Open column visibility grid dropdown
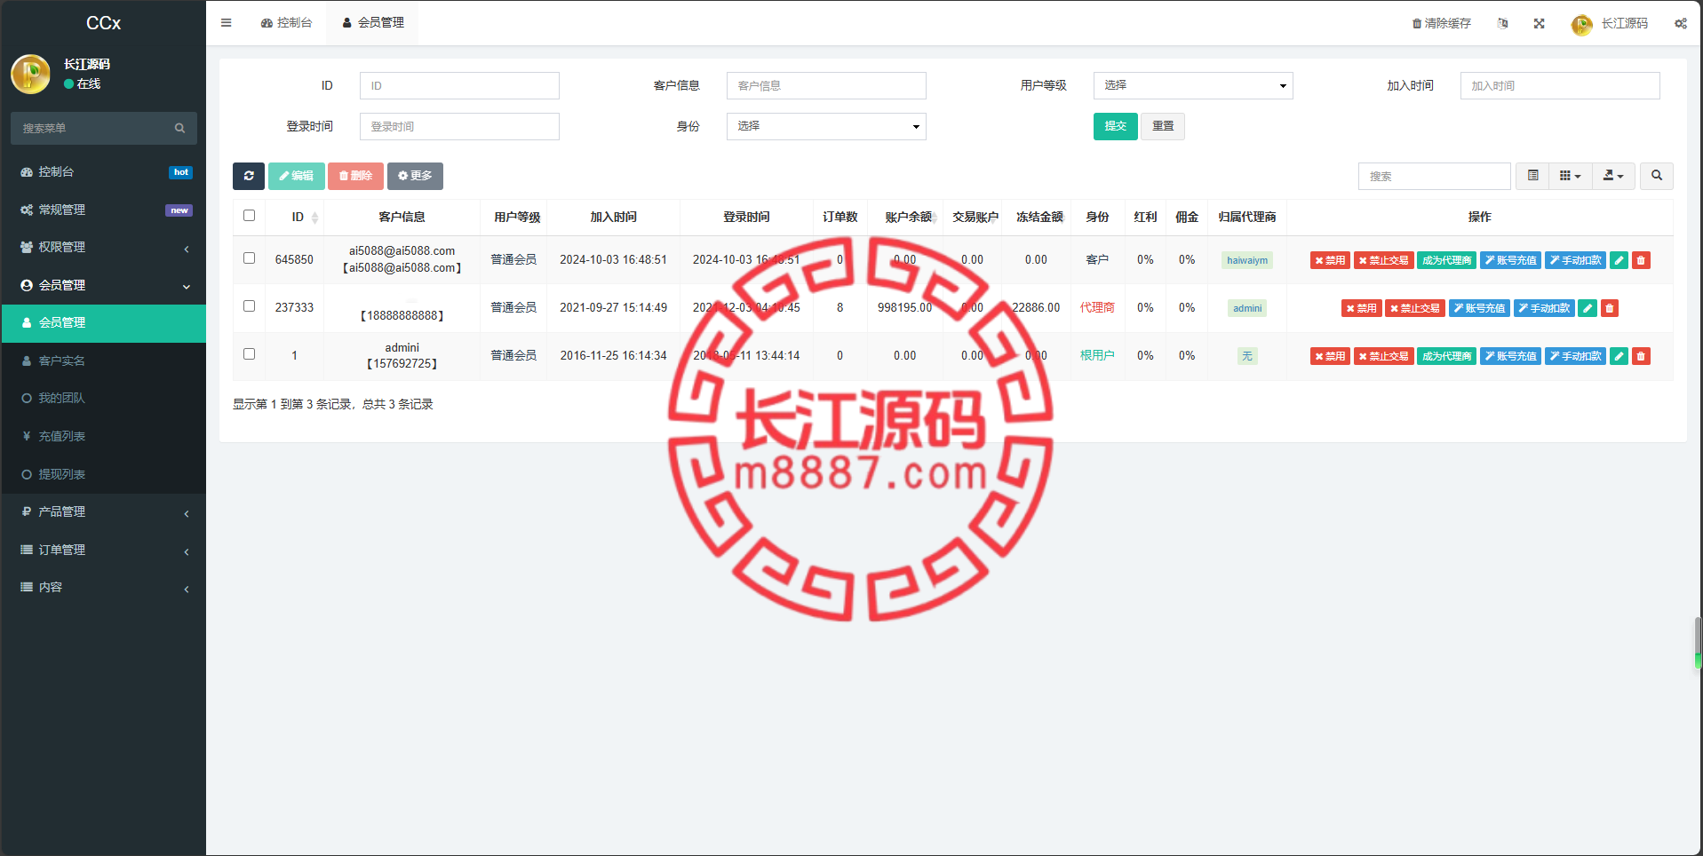The image size is (1703, 856). 1571,176
